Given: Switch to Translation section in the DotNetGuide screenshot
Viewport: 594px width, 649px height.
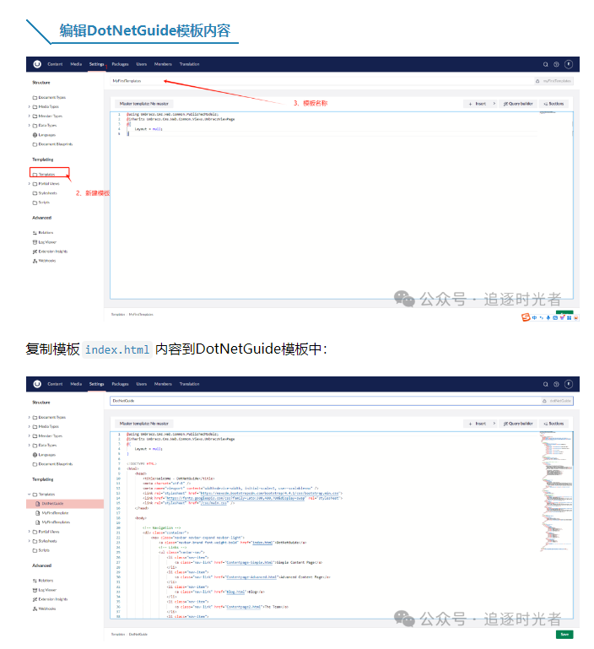Looking at the screenshot, I should (x=190, y=384).
